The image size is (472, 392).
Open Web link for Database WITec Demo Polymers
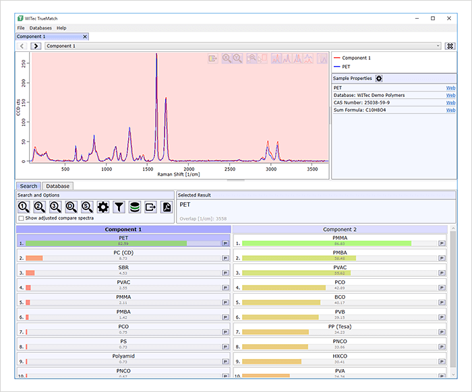click(x=450, y=95)
